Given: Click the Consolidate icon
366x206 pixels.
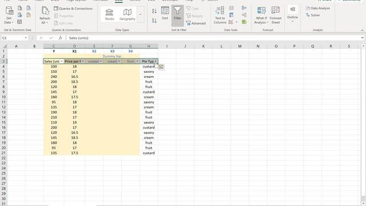Looking at the screenshot, I should click(x=244, y=8).
